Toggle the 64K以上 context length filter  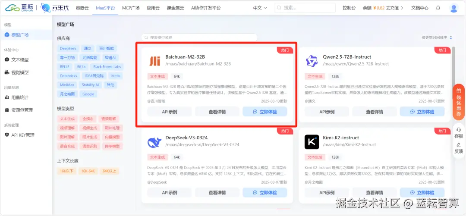(109, 171)
